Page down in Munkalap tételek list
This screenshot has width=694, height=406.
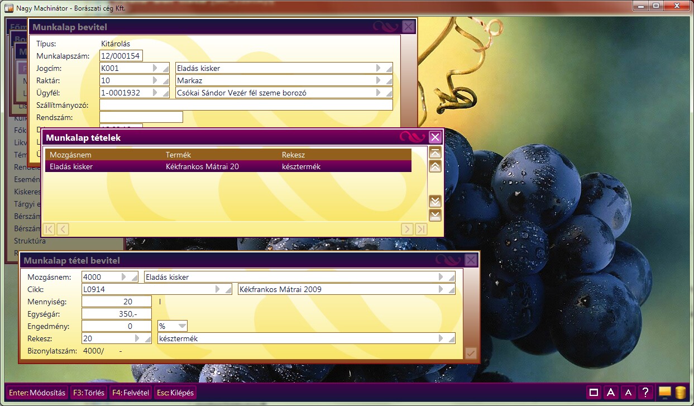[435, 202]
